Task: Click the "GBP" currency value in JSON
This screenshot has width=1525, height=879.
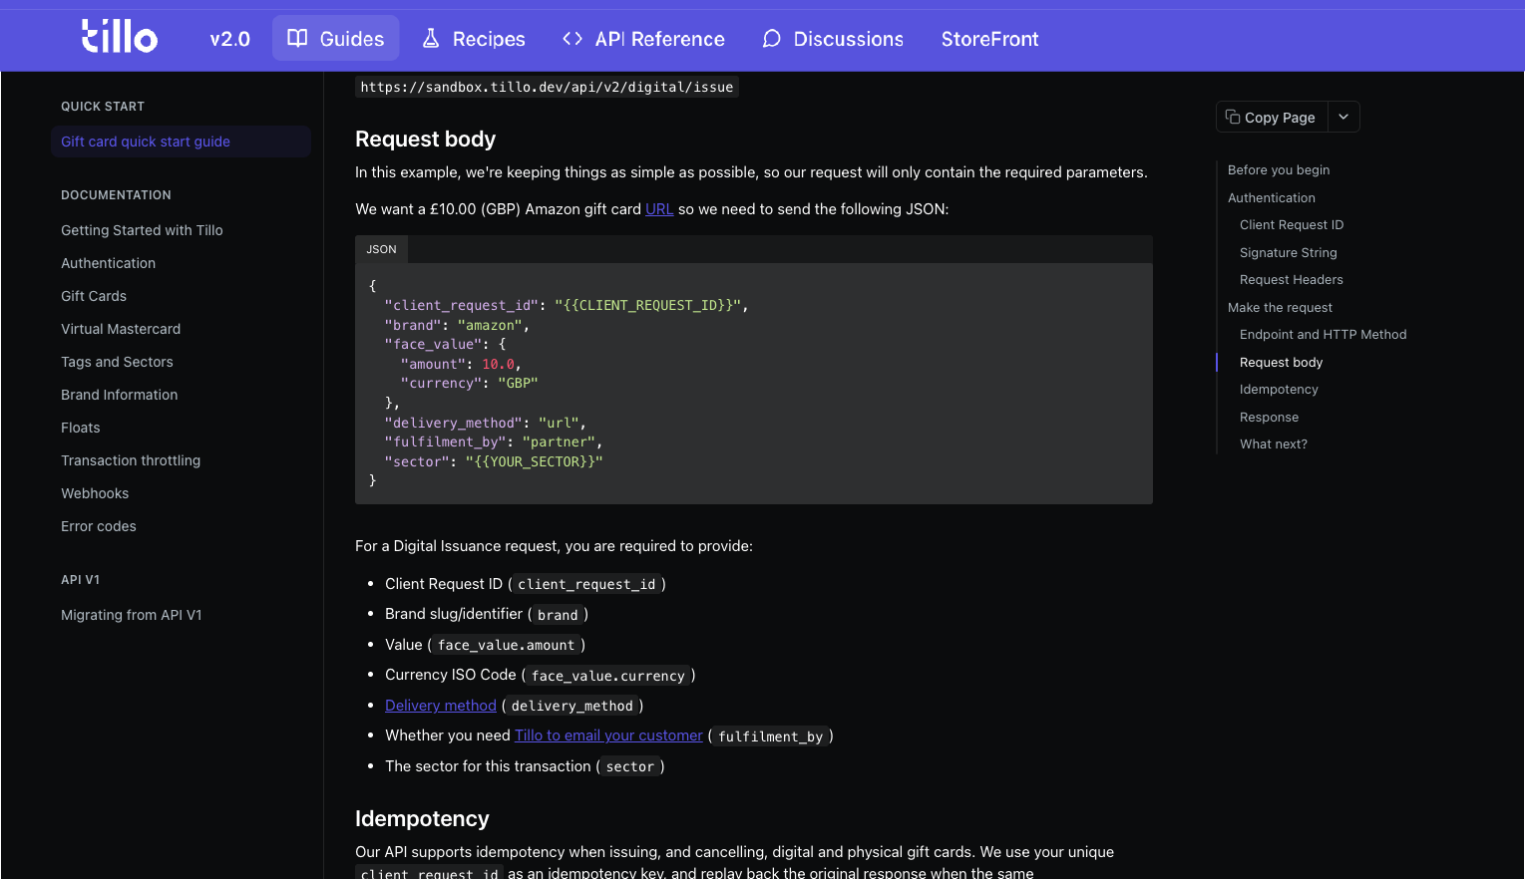Action: click(518, 383)
